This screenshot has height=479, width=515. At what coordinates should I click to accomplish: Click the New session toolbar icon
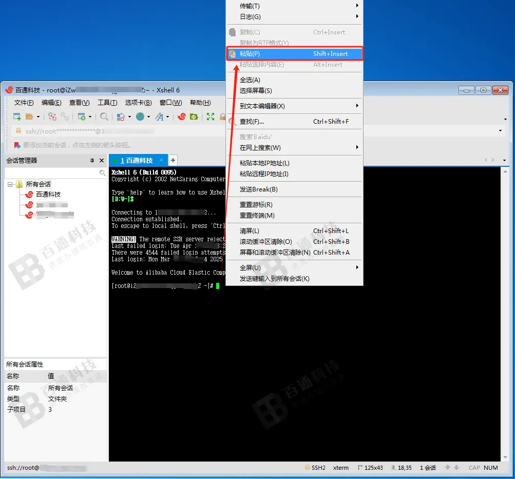(17, 117)
